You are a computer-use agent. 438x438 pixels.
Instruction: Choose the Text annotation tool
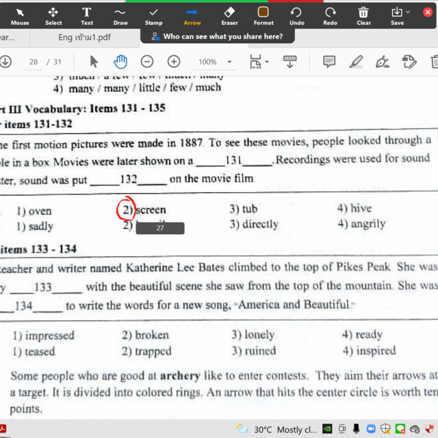click(x=87, y=16)
